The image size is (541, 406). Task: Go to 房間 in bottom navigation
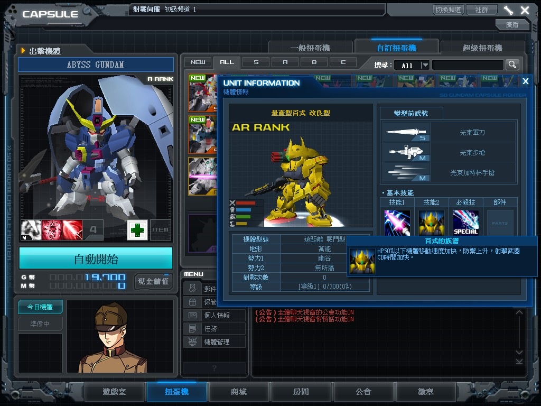(301, 392)
